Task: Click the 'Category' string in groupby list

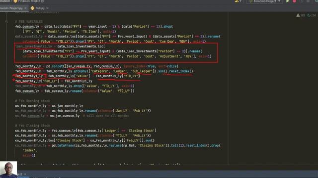Action: click(99, 71)
